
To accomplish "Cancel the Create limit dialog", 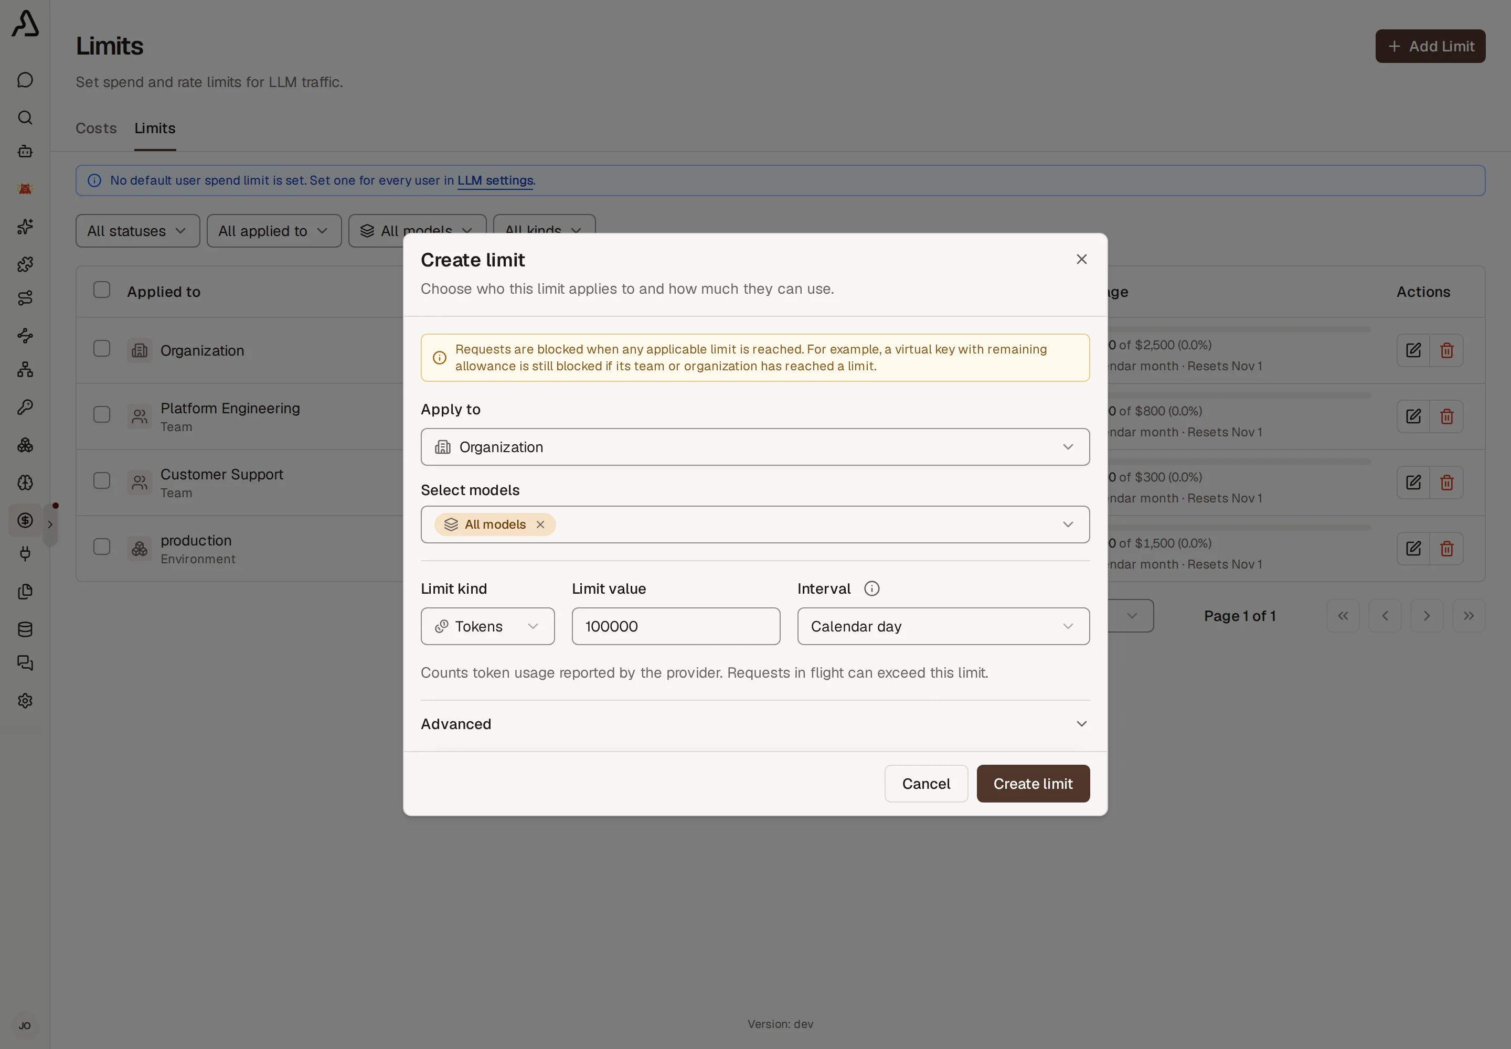I will click(x=926, y=784).
